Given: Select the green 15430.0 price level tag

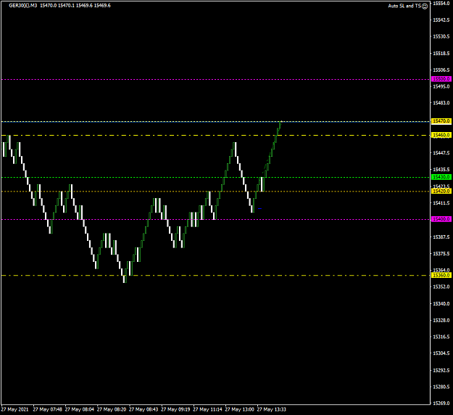Looking at the screenshot, I should point(441,177).
